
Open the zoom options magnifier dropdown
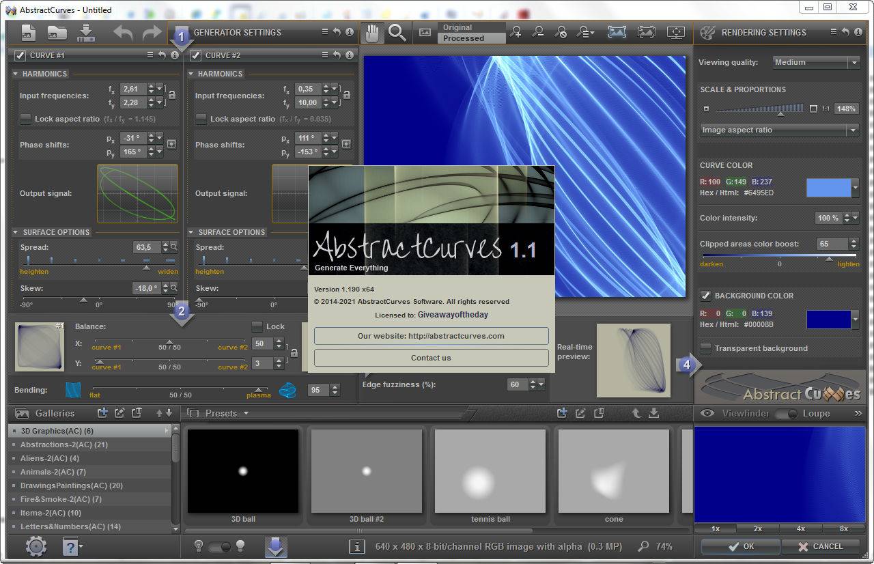tap(585, 32)
